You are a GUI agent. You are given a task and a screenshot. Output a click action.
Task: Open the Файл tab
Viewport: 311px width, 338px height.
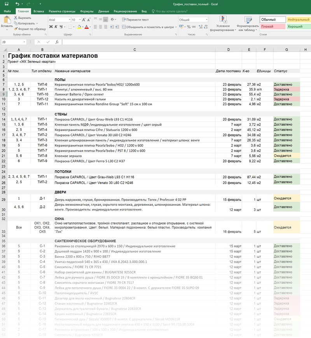pyautogui.click(x=7, y=11)
